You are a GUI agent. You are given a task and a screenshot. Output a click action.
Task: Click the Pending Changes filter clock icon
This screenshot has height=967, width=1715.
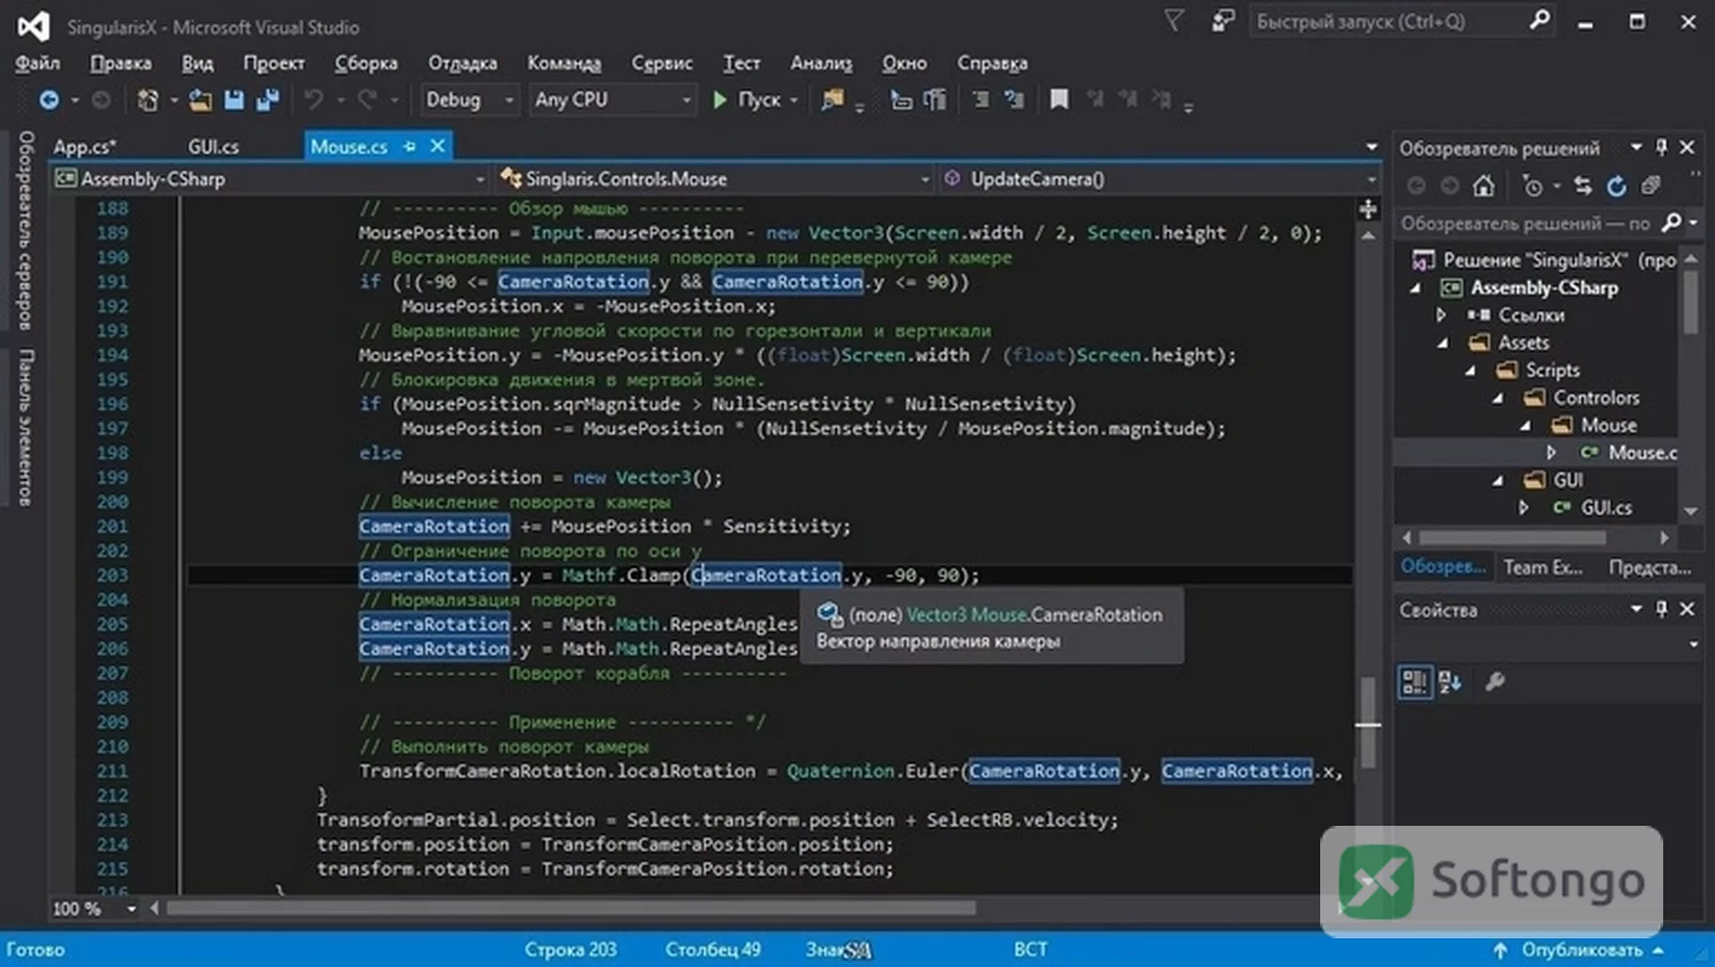(x=1533, y=186)
